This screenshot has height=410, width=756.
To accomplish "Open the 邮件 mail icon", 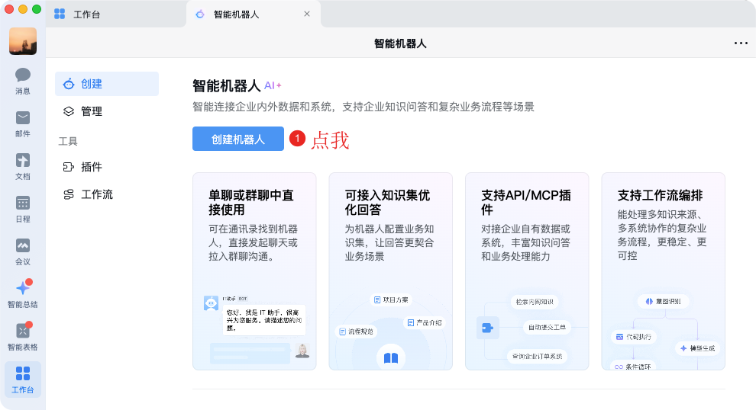I will 23,123.
